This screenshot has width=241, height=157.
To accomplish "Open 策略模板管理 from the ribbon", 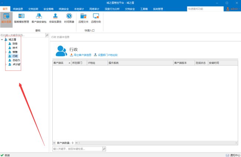I will tap(22, 19).
